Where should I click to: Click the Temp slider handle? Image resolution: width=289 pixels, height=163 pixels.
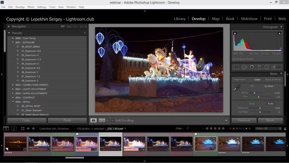(x=255, y=93)
